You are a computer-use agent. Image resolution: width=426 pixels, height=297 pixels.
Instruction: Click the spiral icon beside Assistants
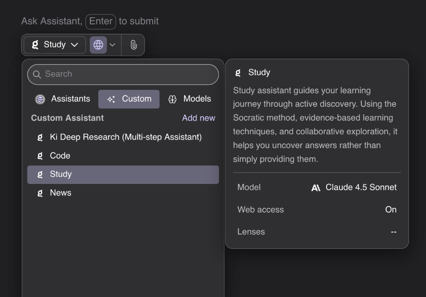(x=40, y=99)
